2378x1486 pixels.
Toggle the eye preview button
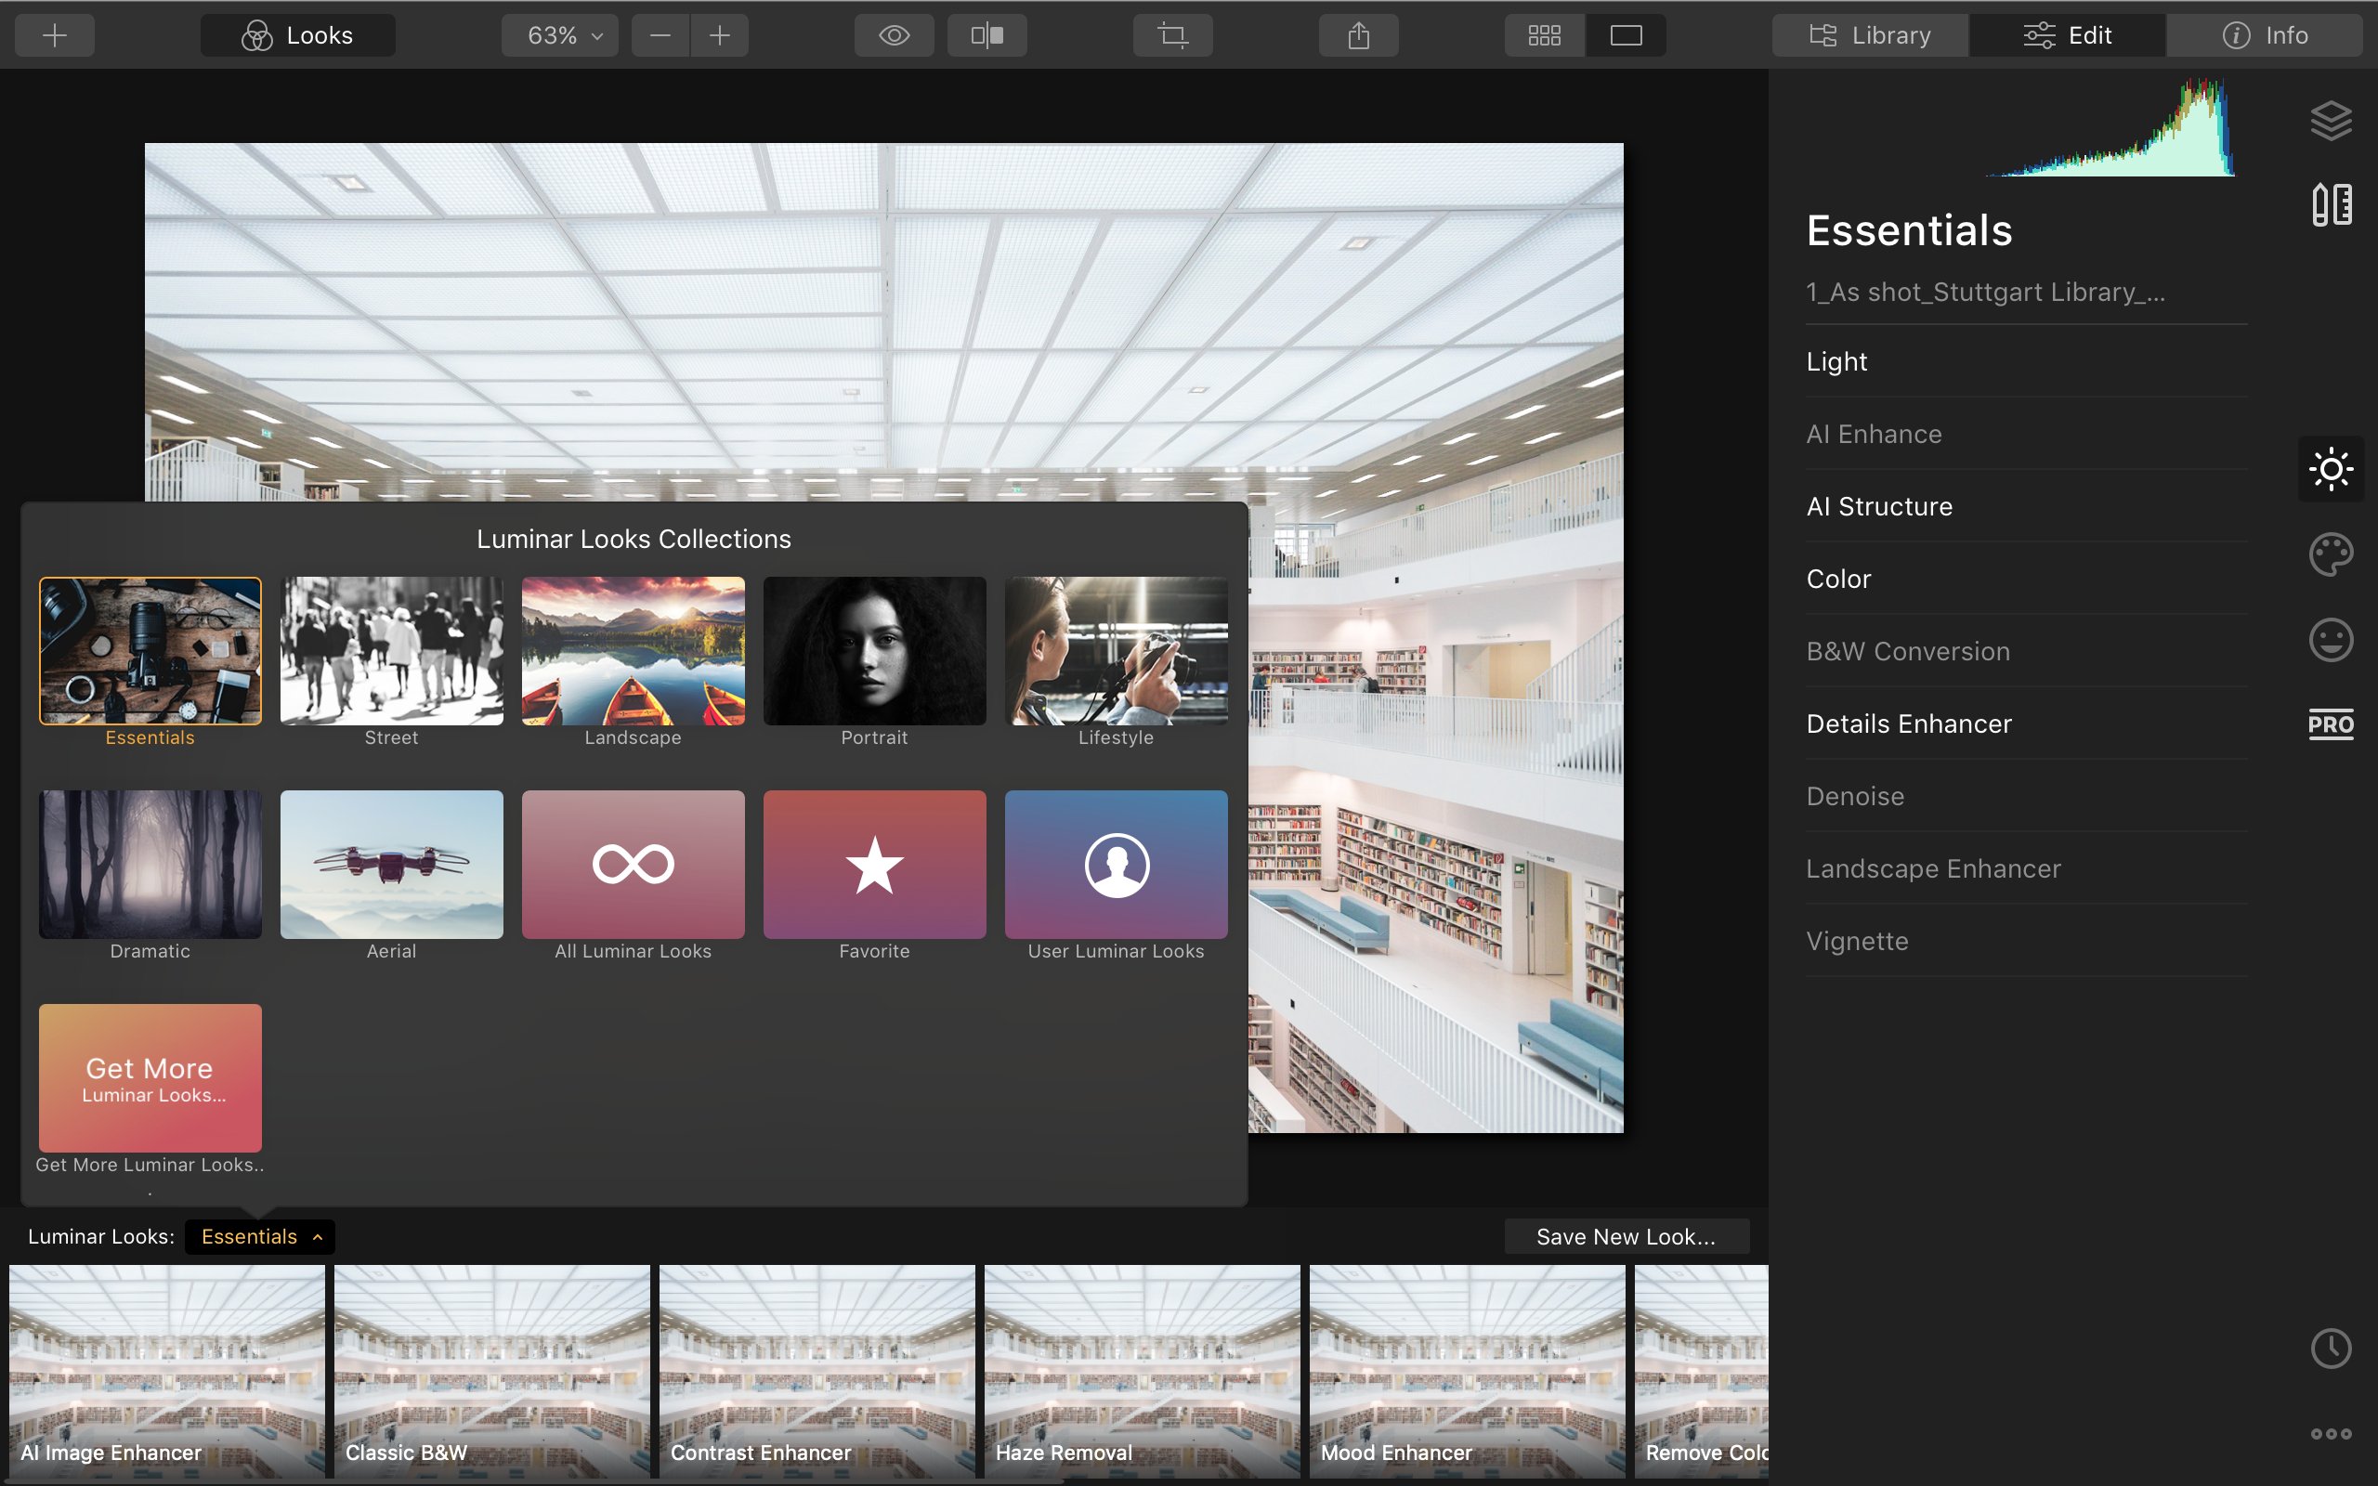point(894,35)
